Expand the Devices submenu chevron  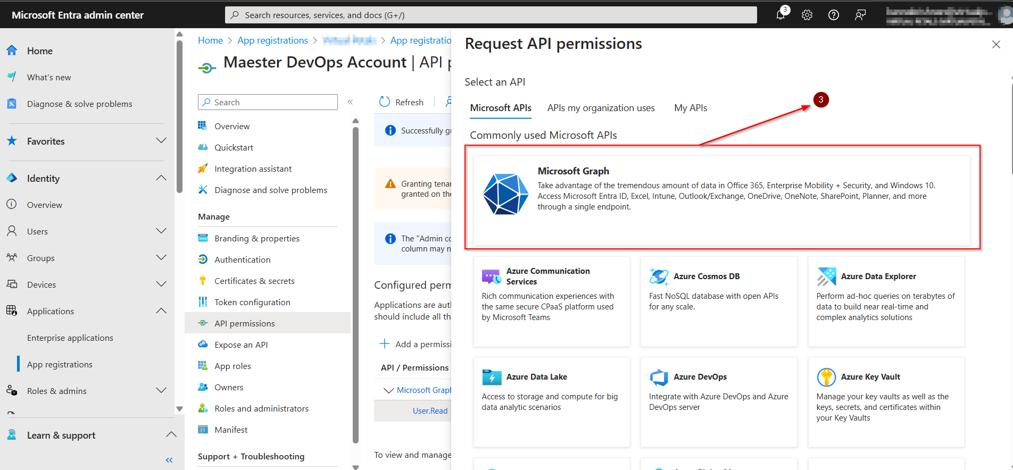tap(161, 284)
